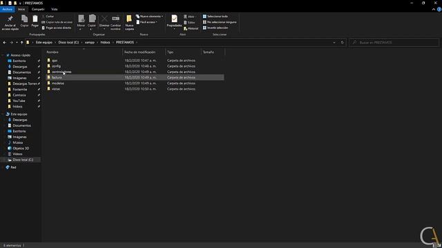
Task: Open the blue help icon
Action: pos(439,9)
